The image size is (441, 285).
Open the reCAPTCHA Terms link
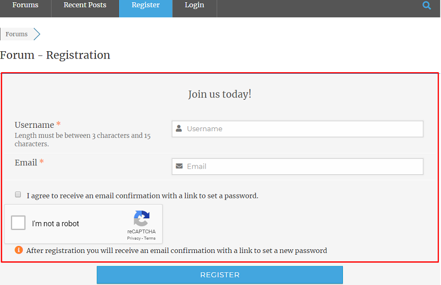[x=149, y=238]
